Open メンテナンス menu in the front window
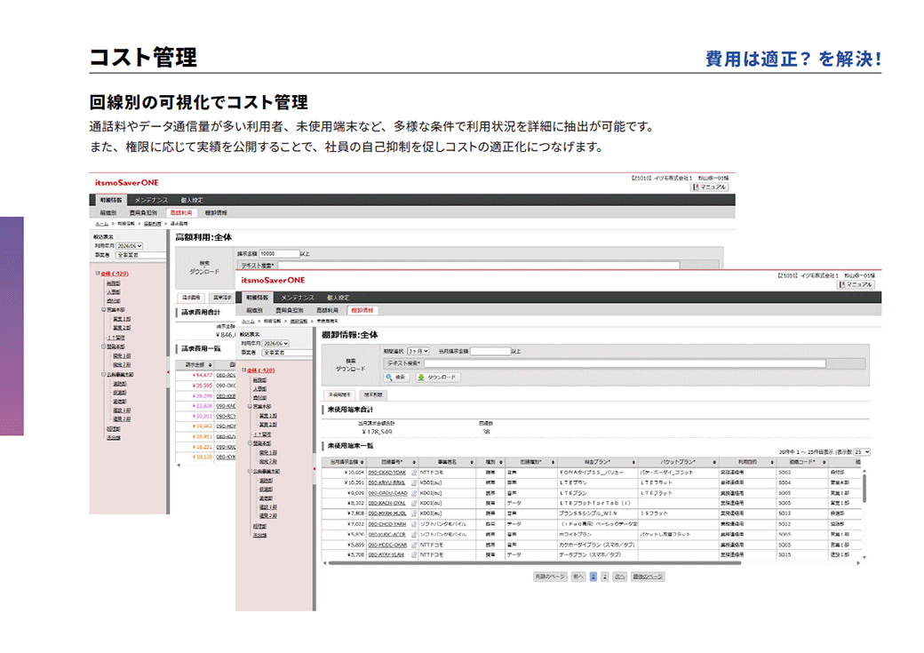 pos(298,298)
